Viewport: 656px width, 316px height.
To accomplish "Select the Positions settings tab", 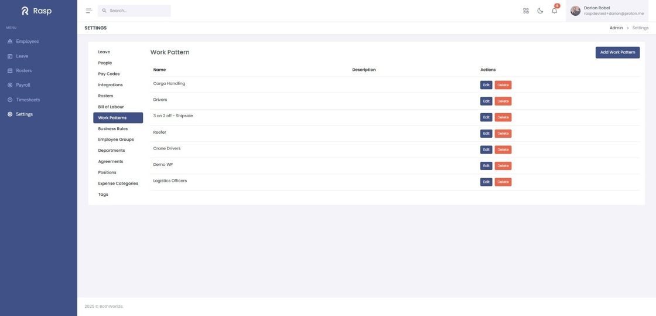I will pyautogui.click(x=118, y=172).
